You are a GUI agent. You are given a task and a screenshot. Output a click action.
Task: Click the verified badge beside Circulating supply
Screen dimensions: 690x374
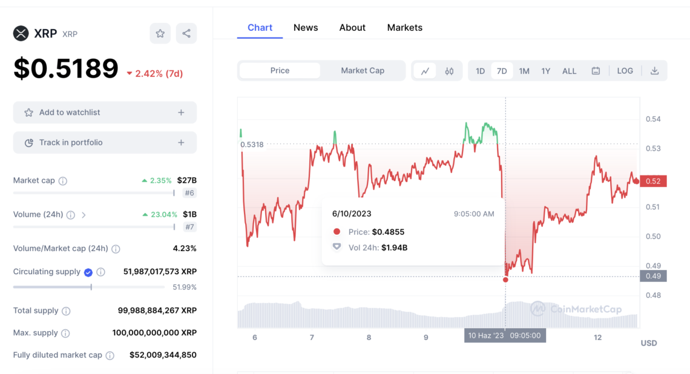(x=88, y=272)
